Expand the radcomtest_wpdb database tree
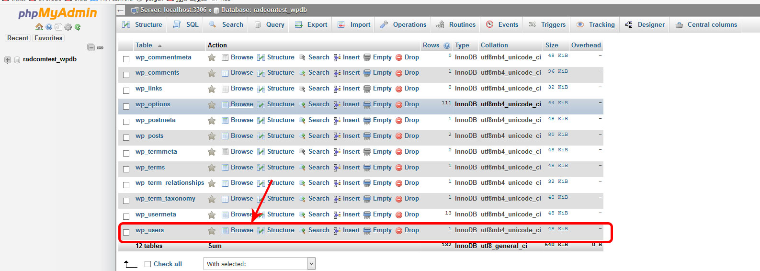 tap(8, 60)
